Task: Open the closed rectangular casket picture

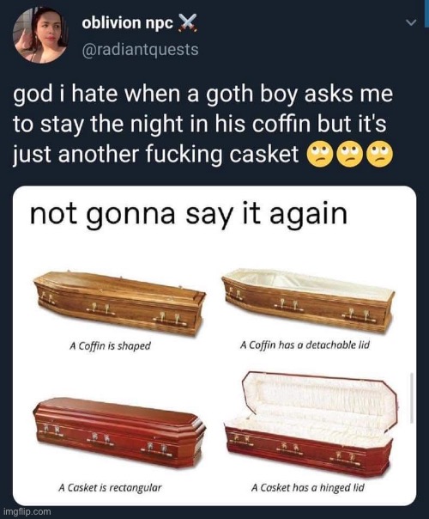Action: 119,431
